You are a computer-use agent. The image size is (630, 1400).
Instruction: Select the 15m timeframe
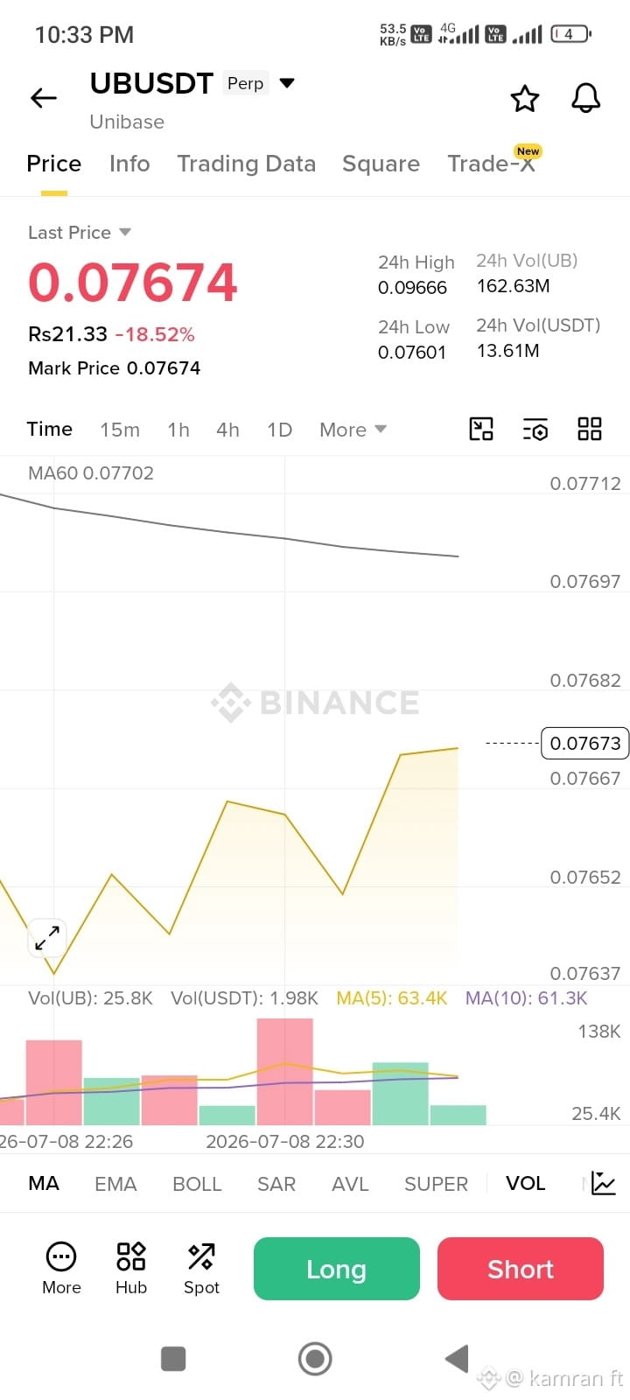(120, 430)
